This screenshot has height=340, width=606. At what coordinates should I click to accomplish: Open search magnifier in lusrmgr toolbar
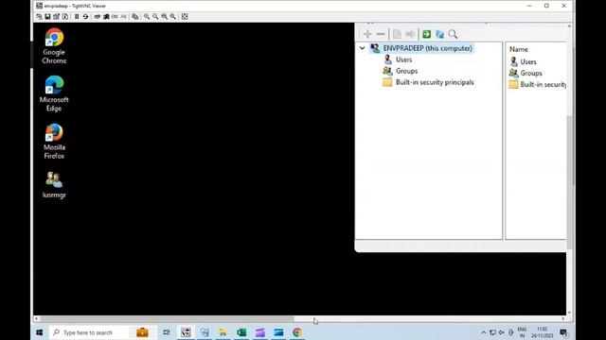point(453,34)
